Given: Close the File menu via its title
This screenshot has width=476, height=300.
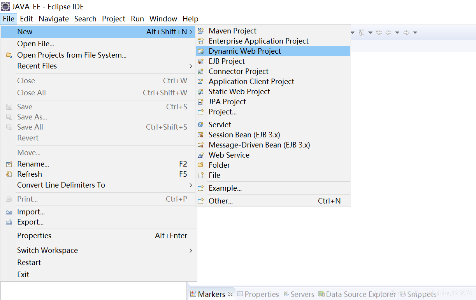Looking at the screenshot, I should [x=9, y=19].
